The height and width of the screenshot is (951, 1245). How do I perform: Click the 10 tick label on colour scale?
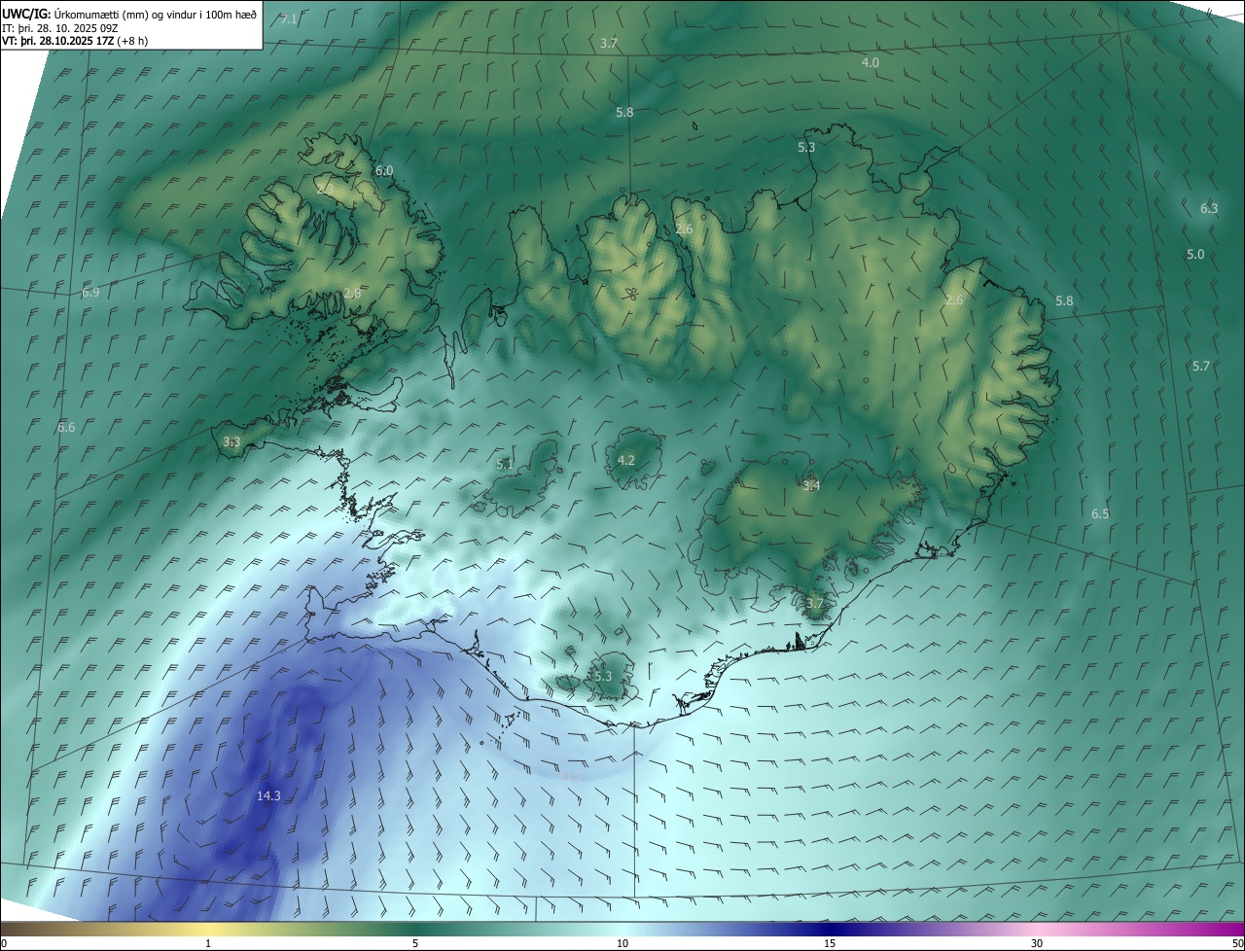click(x=622, y=943)
